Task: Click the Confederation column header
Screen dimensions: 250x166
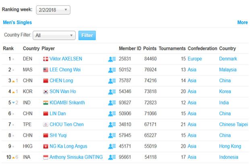Action: coord(202,49)
